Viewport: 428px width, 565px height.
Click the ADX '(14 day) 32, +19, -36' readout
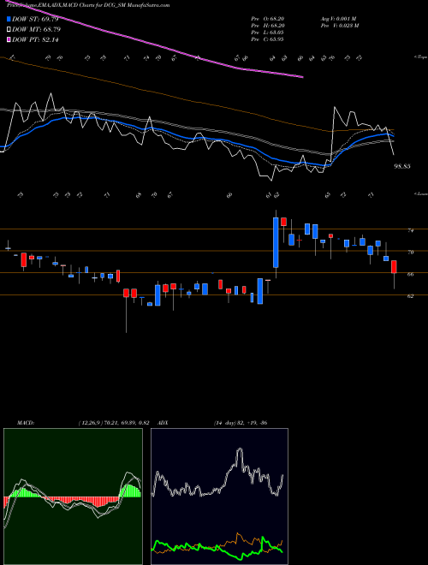[x=241, y=423]
